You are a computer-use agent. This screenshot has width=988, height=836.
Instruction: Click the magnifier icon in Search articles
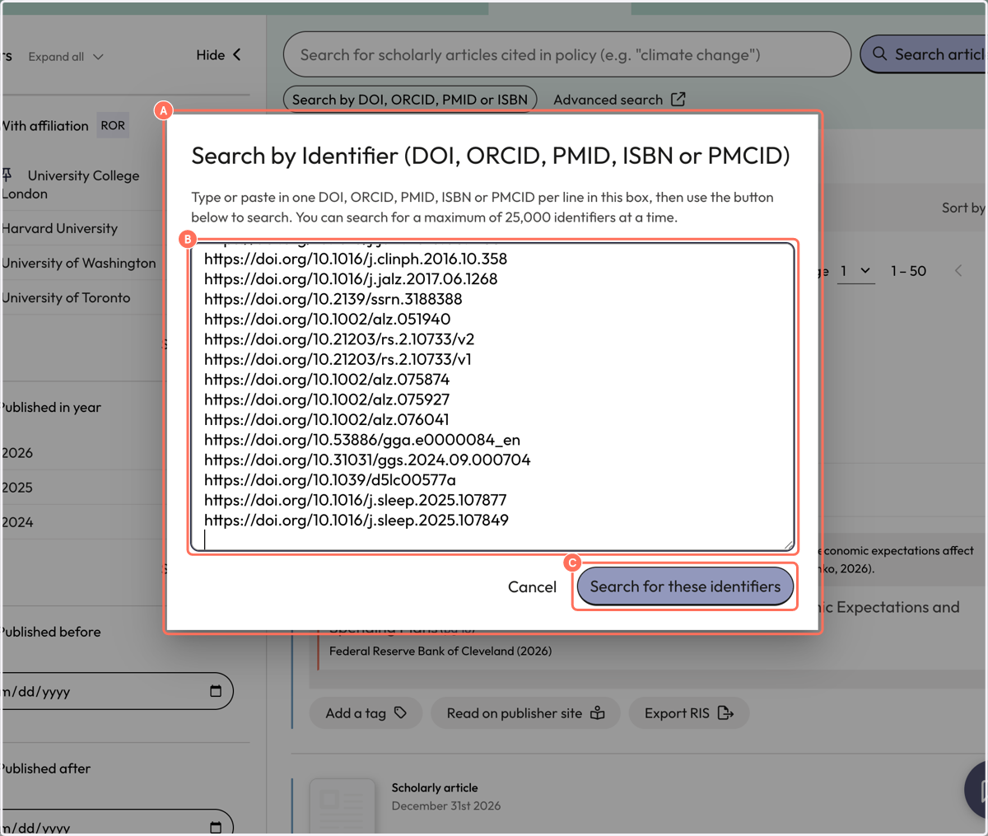pyautogui.click(x=880, y=54)
